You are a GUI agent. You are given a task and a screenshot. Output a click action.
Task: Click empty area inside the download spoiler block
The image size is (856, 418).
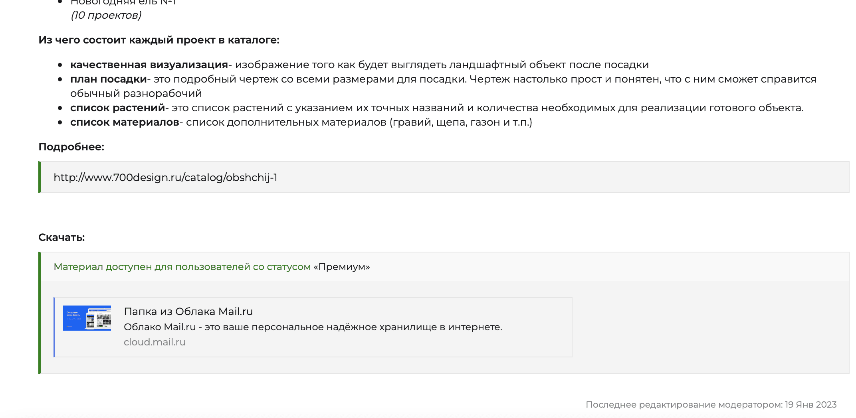tap(711, 327)
